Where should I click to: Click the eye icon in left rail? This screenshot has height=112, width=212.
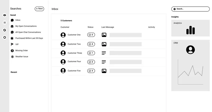(5, 15)
